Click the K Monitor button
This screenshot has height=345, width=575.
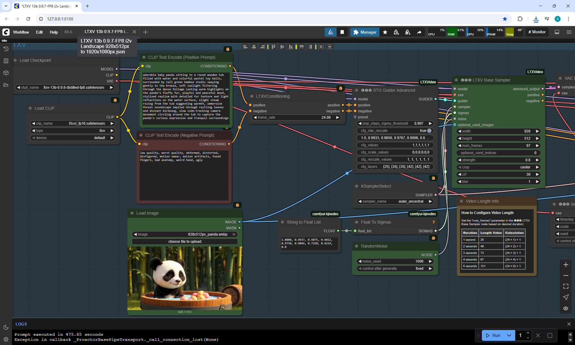(537, 32)
